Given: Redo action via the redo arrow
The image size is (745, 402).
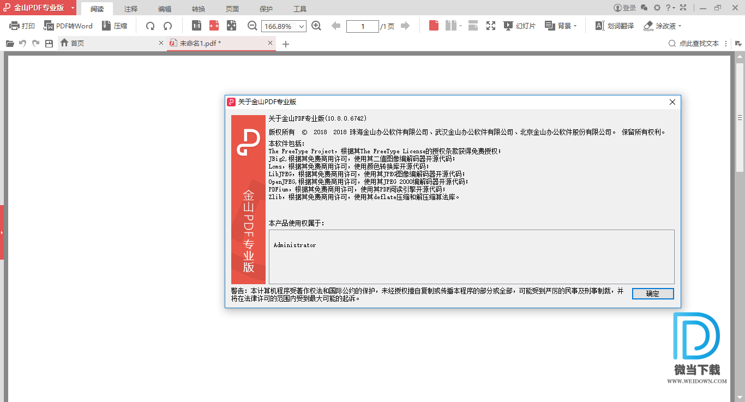Looking at the screenshot, I should [x=36, y=44].
